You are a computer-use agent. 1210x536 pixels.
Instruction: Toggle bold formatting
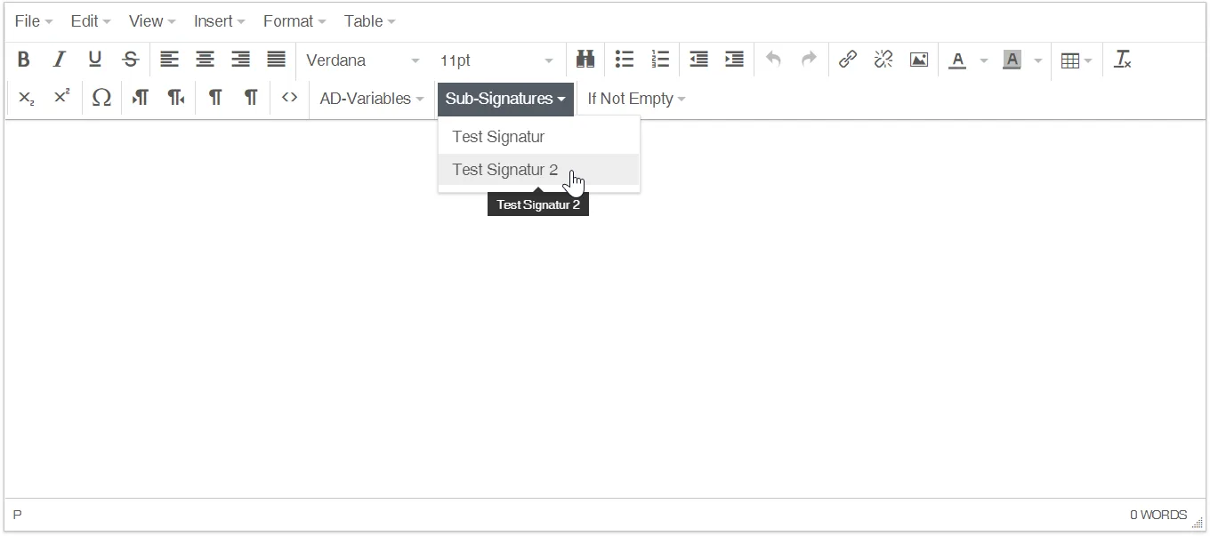click(x=24, y=60)
